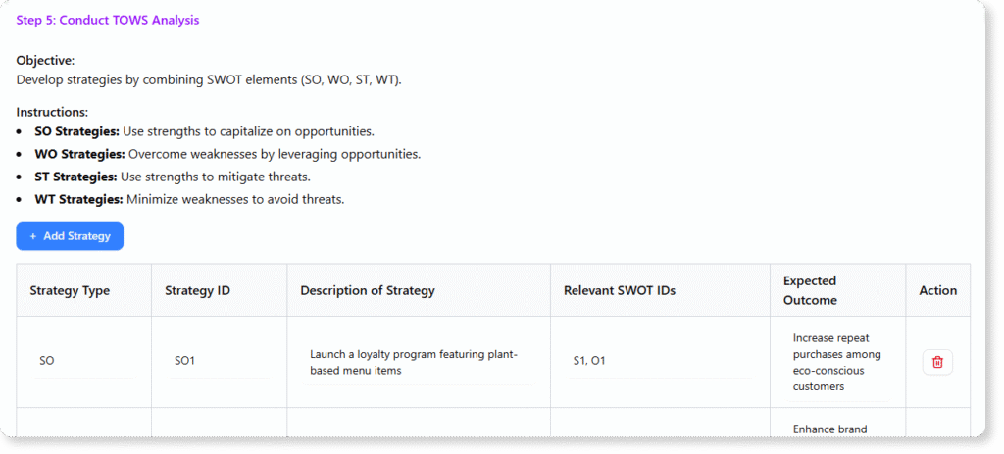Viewport: 1004px width, 454px height.
Task: Select the 'Enhance brand' outcome field in second row
Action: coord(837,429)
